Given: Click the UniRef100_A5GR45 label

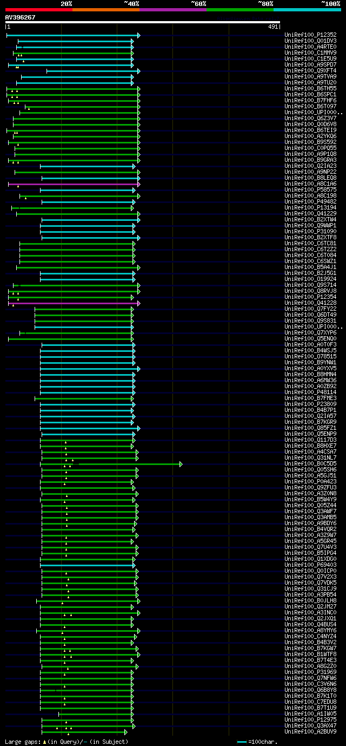Looking at the screenshot, I should [x=310, y=541].
